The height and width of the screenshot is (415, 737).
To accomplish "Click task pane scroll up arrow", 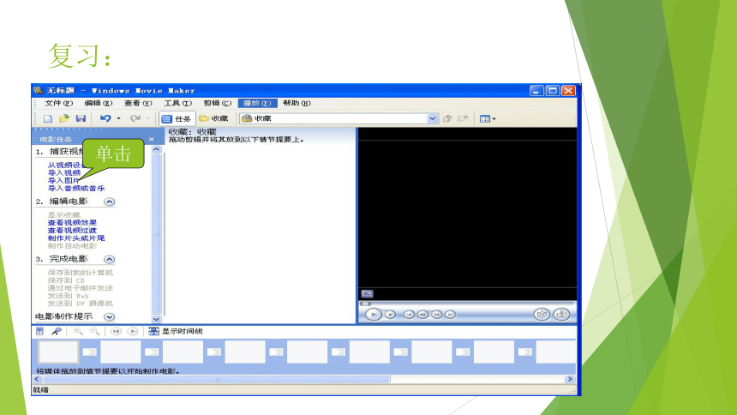I will (157, 149).
